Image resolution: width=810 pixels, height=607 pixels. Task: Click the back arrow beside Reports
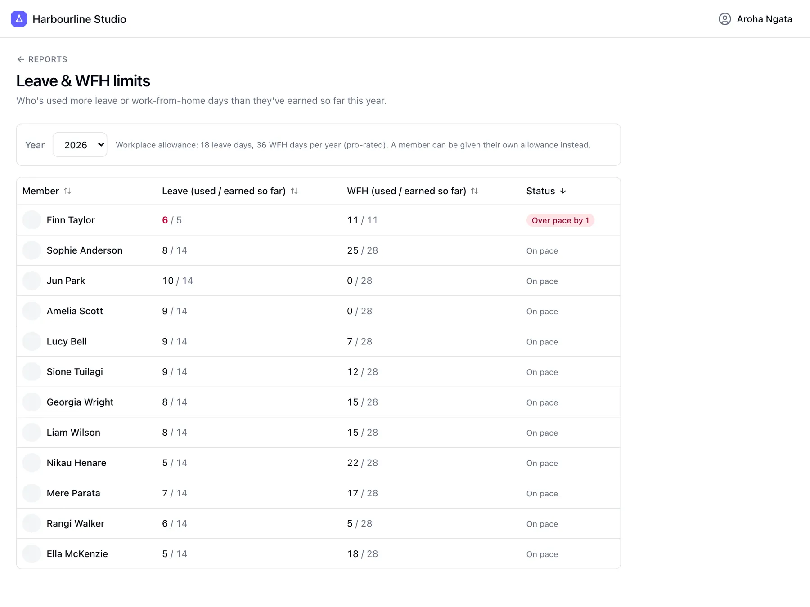click(21, 59)
